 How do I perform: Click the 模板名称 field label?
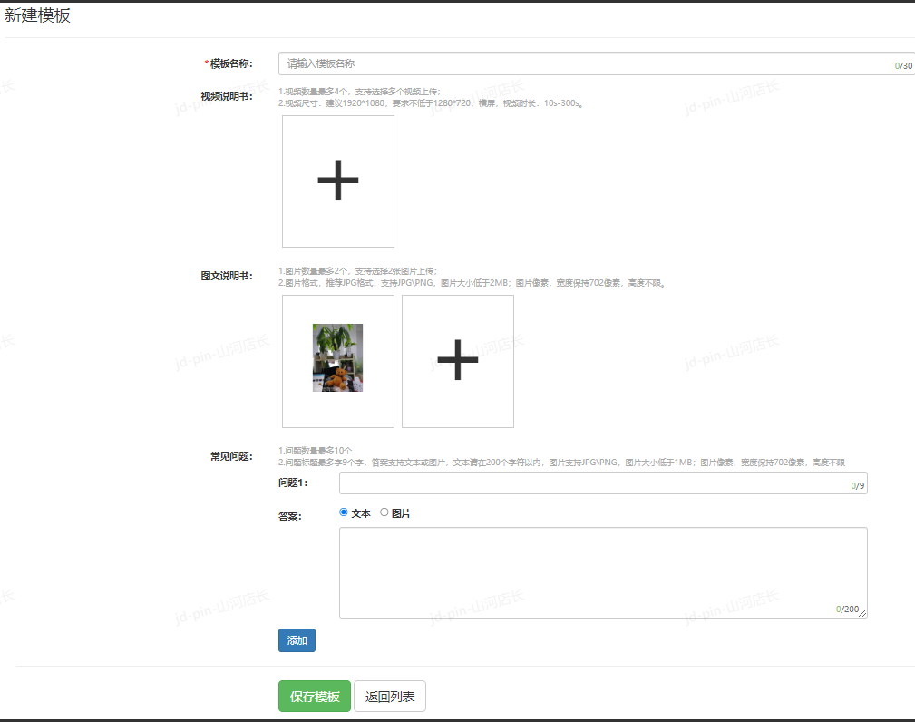230,63
